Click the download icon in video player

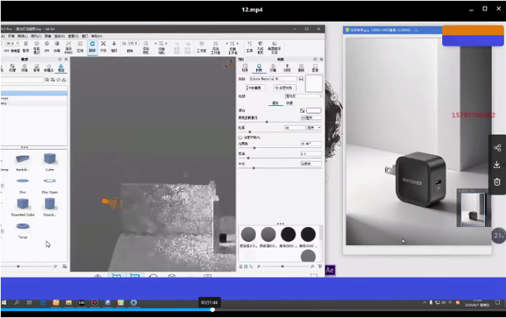pyautogui.click(x=497, y=165)
